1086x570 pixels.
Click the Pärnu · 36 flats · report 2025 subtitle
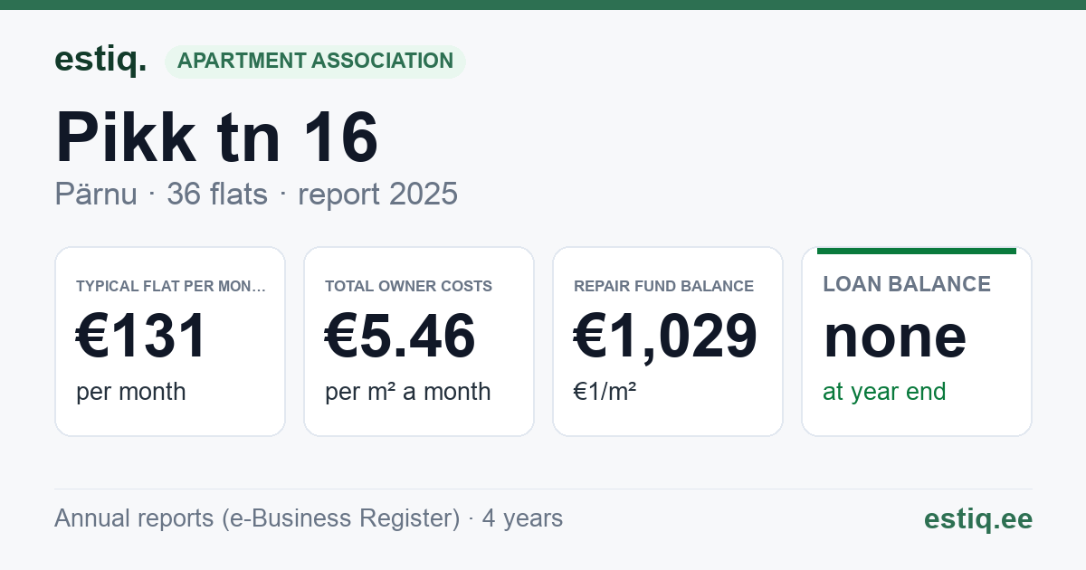pyautogui.click(x=256, y=195)
